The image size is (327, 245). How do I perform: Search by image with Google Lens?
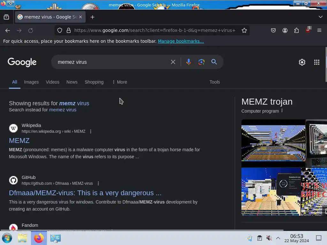[201, 62]
